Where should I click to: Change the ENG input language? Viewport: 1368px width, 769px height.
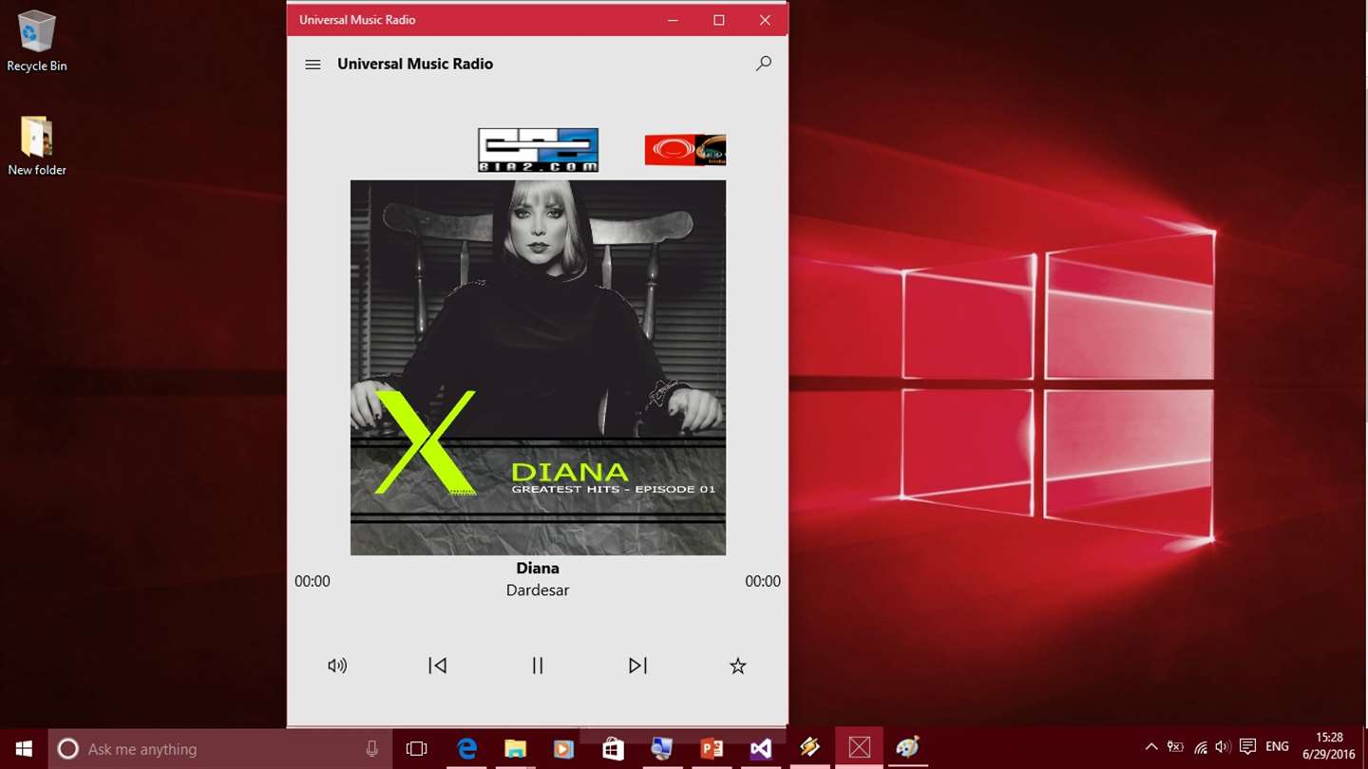coord(1278,747)
